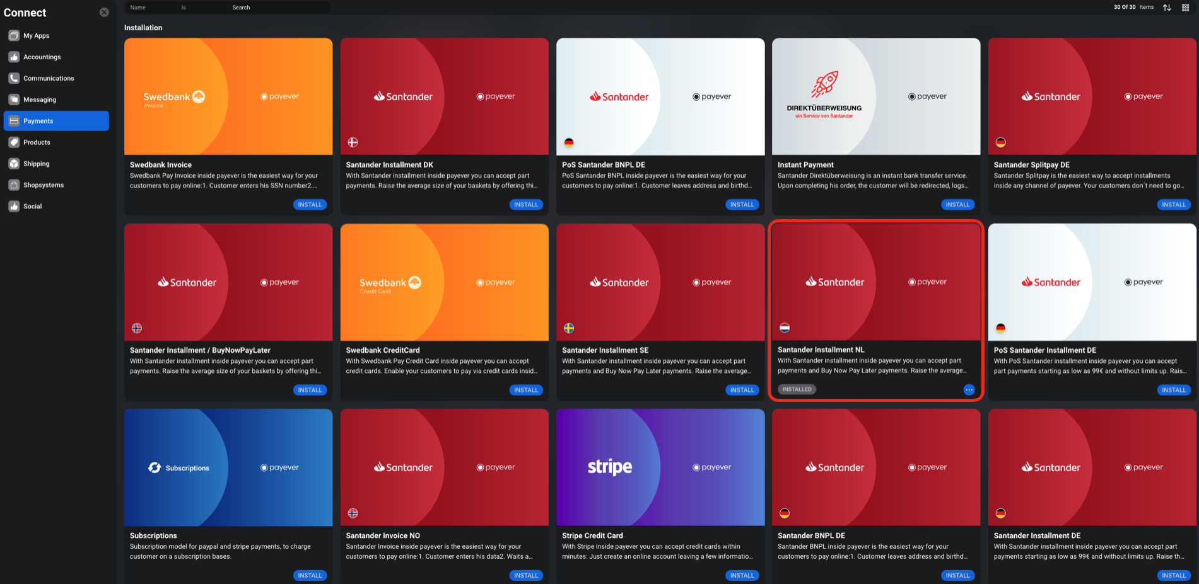Click the Installation section heading
Screen dimensions: 1199x584
(143, 28)
